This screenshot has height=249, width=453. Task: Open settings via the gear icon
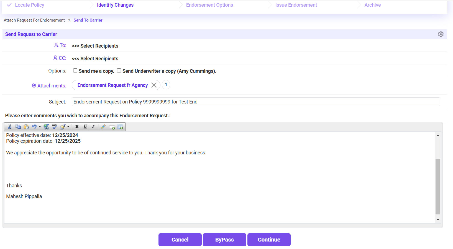tap(441, 34)
